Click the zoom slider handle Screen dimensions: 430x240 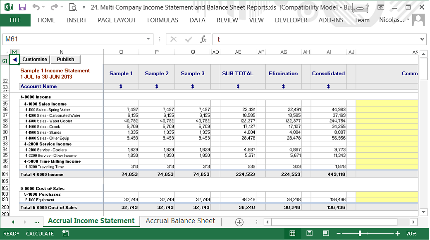pyautogui.click(x=360, y=233)
